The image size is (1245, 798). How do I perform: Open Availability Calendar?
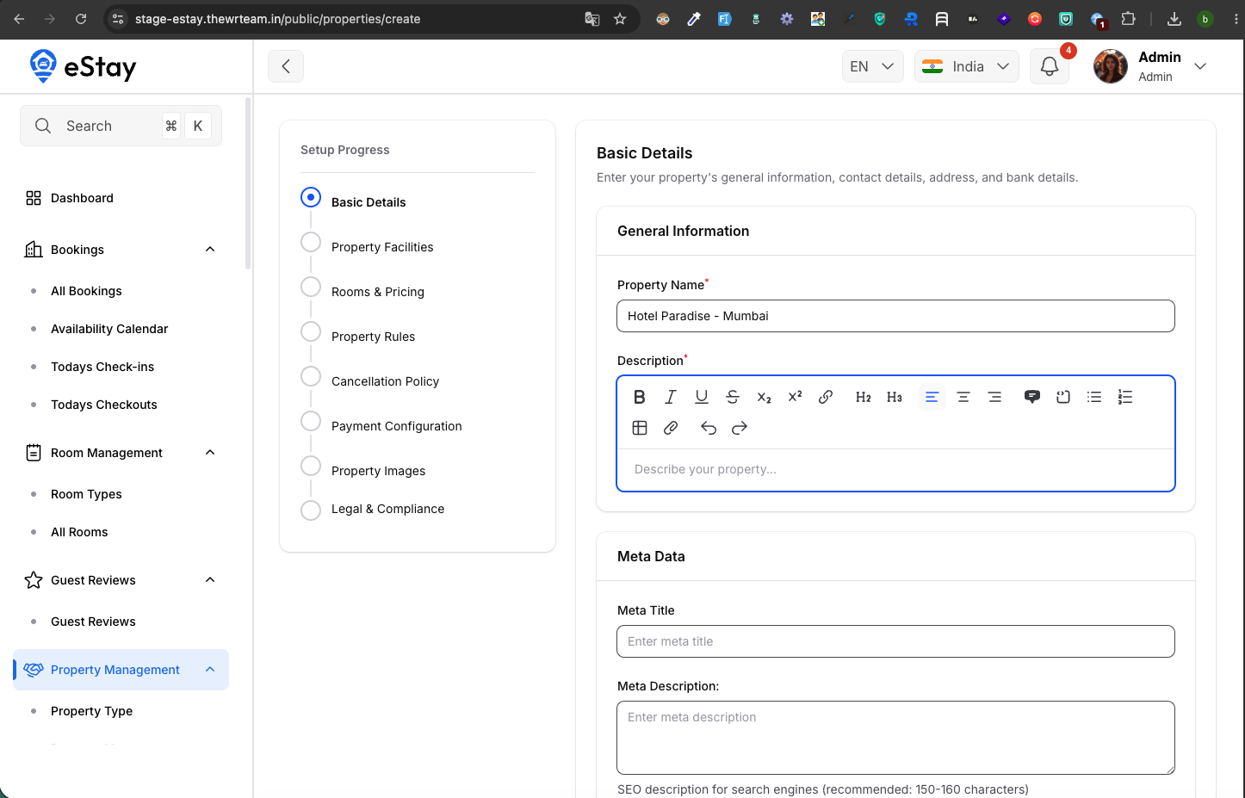click(109, 329)
